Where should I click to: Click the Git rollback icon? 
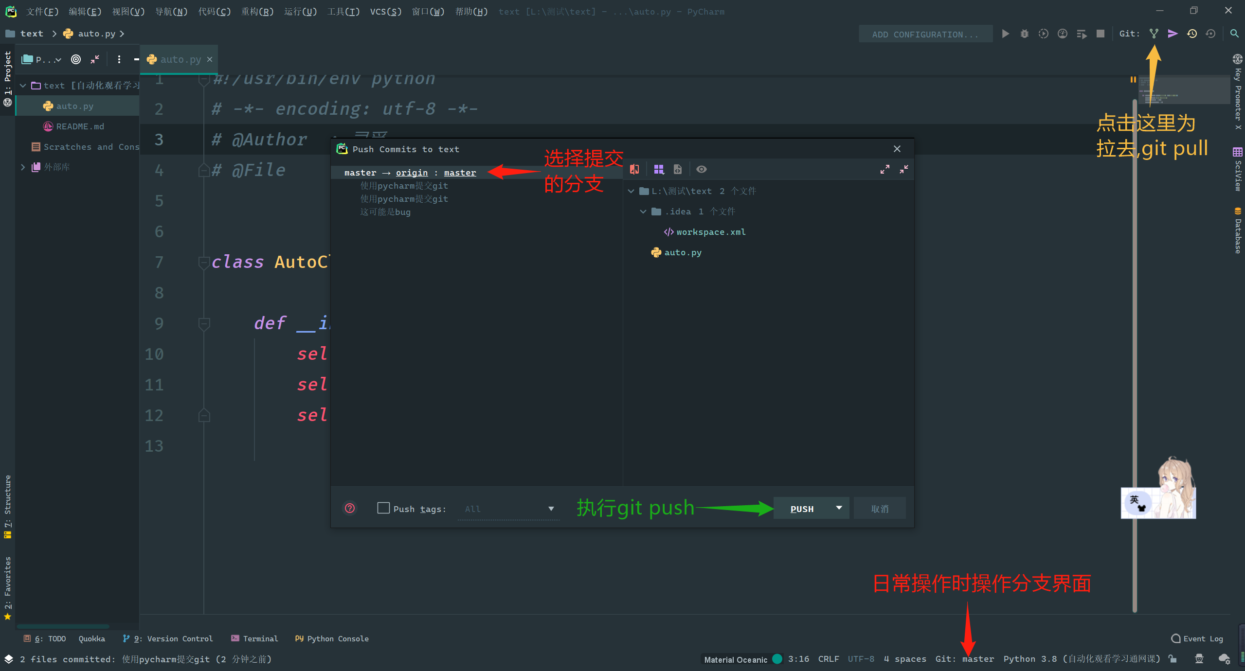coord(1210,34)
